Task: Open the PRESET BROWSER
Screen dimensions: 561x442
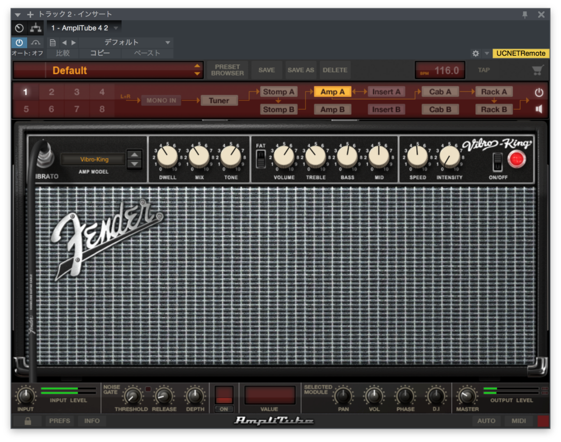Action: (228, 70)
